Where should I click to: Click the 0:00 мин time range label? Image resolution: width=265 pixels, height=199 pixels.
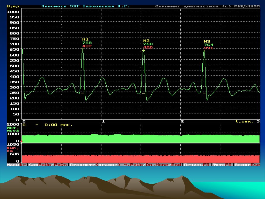pos(58,125)
